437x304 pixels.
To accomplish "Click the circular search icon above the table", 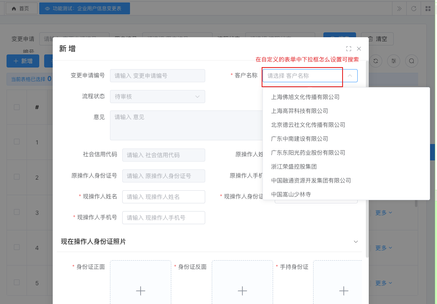I will (x=412, y=61).
